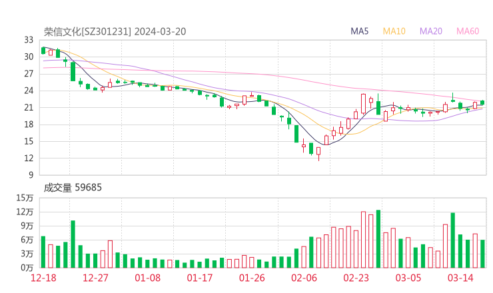This screenshot has width=493, height=293.
Task: Click the 12-27 date label
Action: point(95,278)
